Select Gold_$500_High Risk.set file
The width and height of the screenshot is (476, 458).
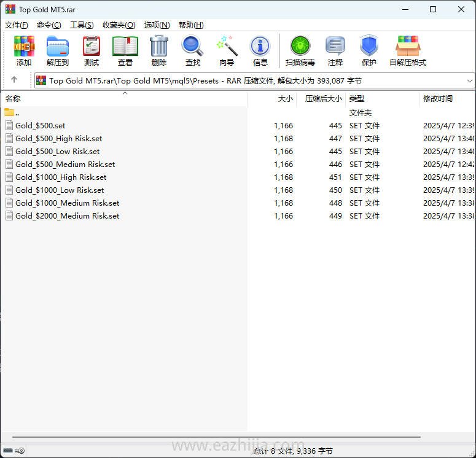tap(58, 138)
